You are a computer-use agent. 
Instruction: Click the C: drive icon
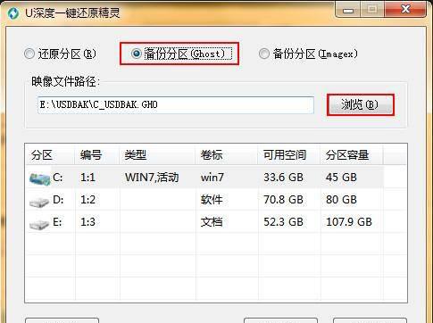click(40, 178)
